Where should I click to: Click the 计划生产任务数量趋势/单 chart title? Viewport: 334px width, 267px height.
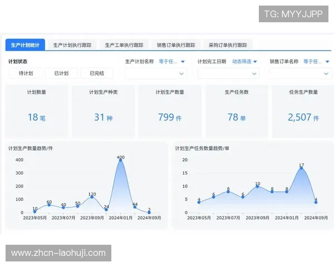tap(202, 149)
